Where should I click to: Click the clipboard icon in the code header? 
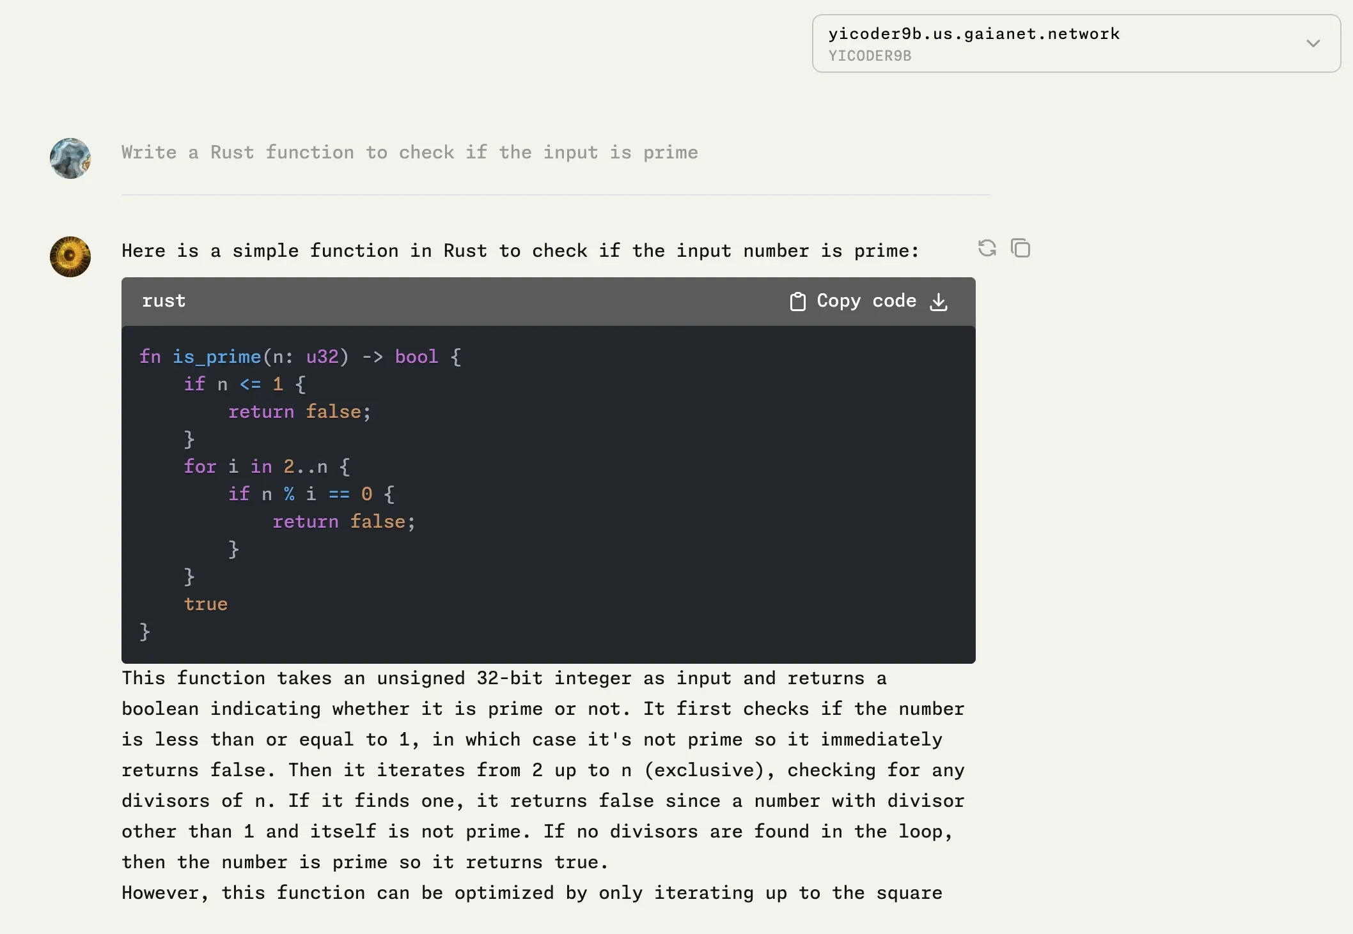tap(797, 302)
